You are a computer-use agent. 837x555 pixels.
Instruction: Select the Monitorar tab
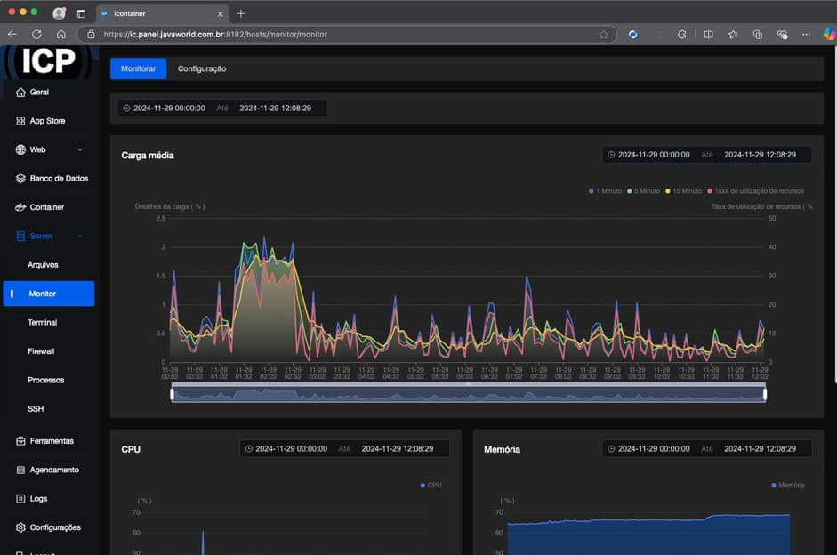pos(138,68)
